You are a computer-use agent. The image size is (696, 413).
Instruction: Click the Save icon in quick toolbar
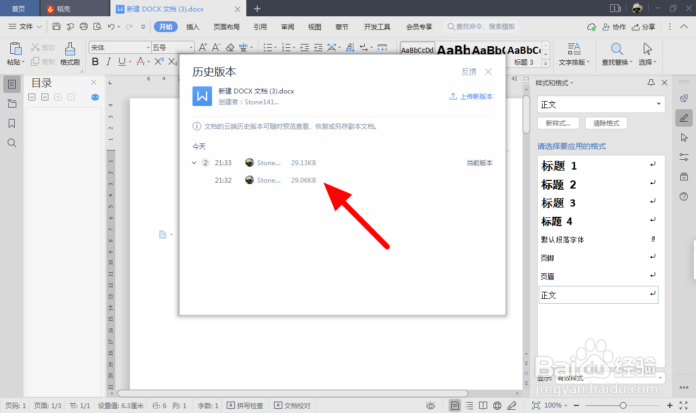57,27
